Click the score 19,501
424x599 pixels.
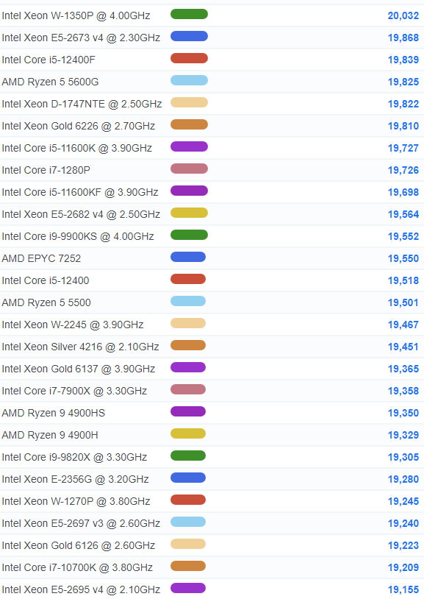(x=403, y=302)
